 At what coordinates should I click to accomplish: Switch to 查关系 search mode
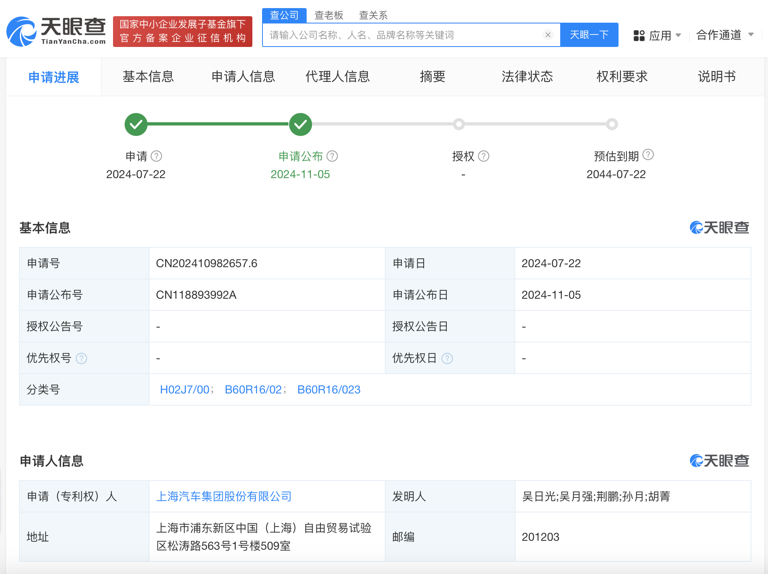tap(373, 15)
